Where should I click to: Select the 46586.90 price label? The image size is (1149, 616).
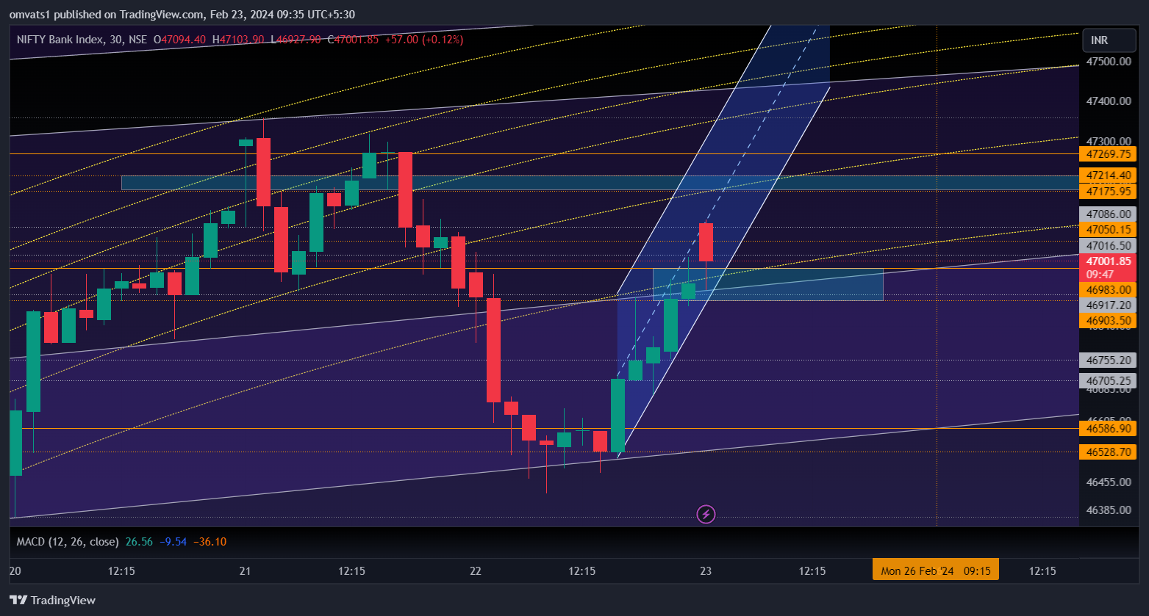pyautogui.click(x=1108, y=428)
